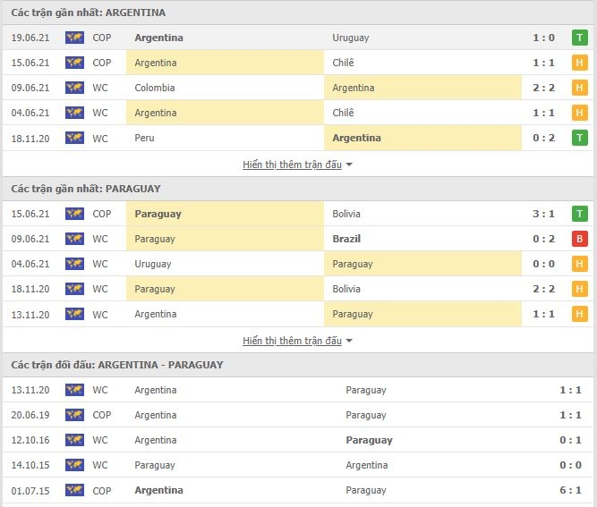Click the highlighted Argentina cell in the Peru match
Viewport: 597px width, 507px height.
click(422, 138)
